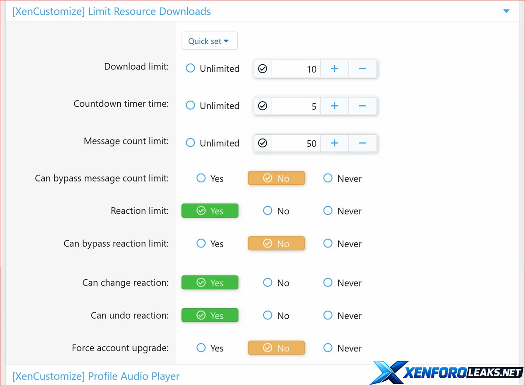
Task: Select No for Can change reaction
Action: (268, 283)
